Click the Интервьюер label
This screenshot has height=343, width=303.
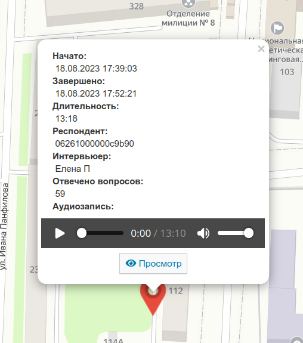82,156
